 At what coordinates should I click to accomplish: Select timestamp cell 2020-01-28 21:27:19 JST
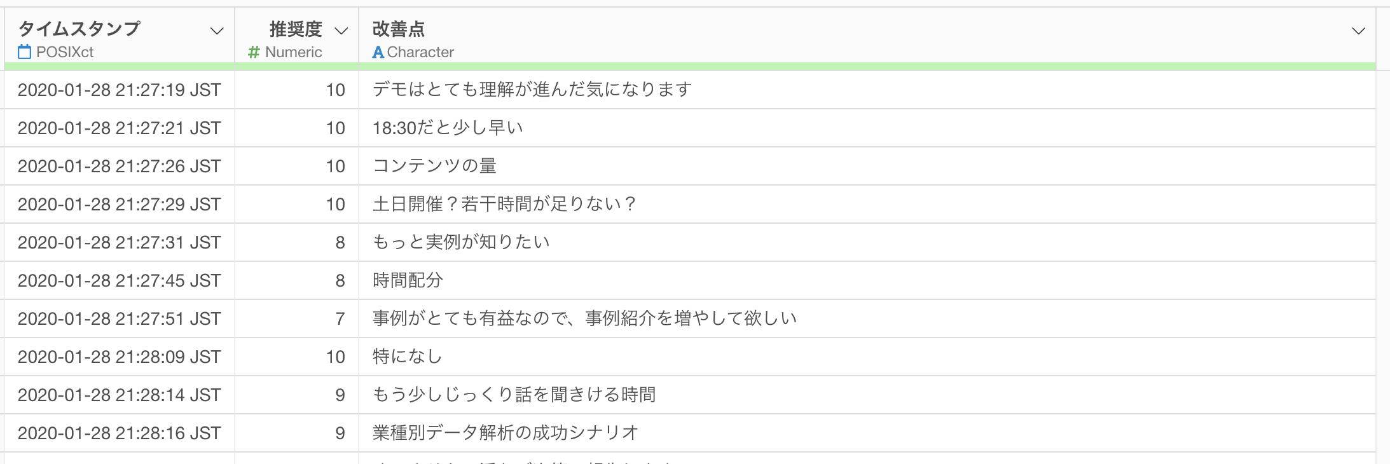pos(120,90)
